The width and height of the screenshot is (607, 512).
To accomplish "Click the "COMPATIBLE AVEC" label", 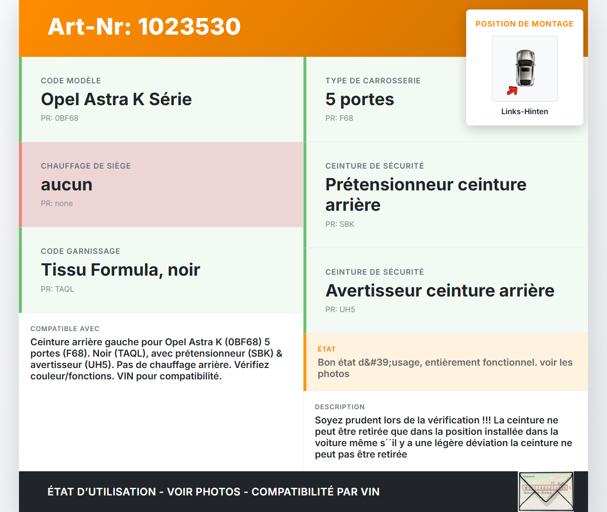I will pyautogui.click(x=65, y=329).
